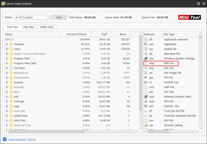Click the .png file icon
Viewport: 207px width, 144px height.
point(146,68)
